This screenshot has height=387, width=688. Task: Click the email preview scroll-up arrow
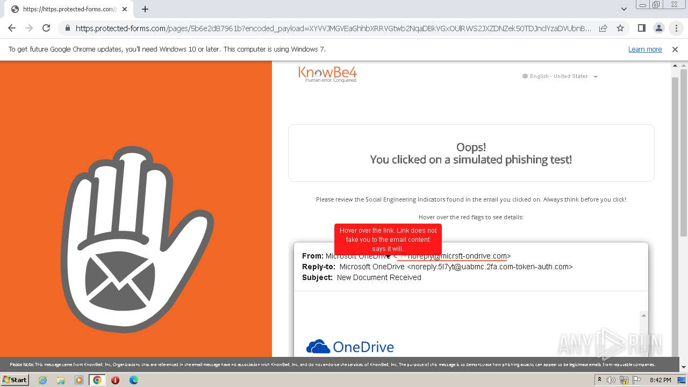coord(643,316)
